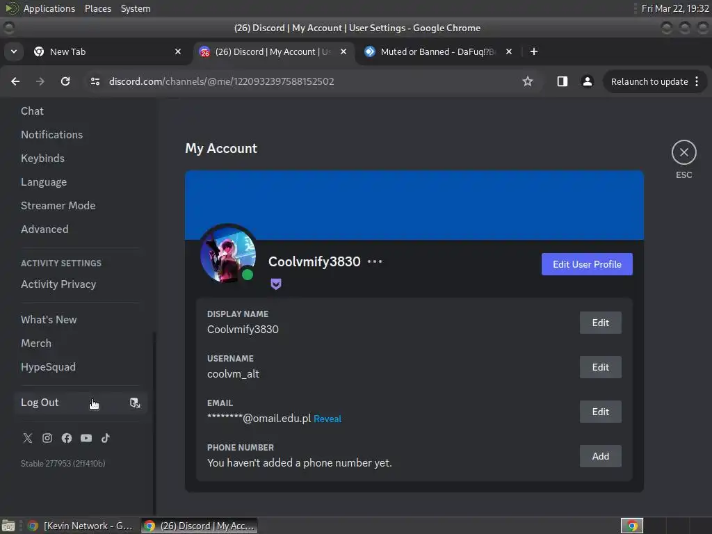The width and height of the screenshot is (712, 534).
Task: Add a phone number
Action: [x=600, y=456]
